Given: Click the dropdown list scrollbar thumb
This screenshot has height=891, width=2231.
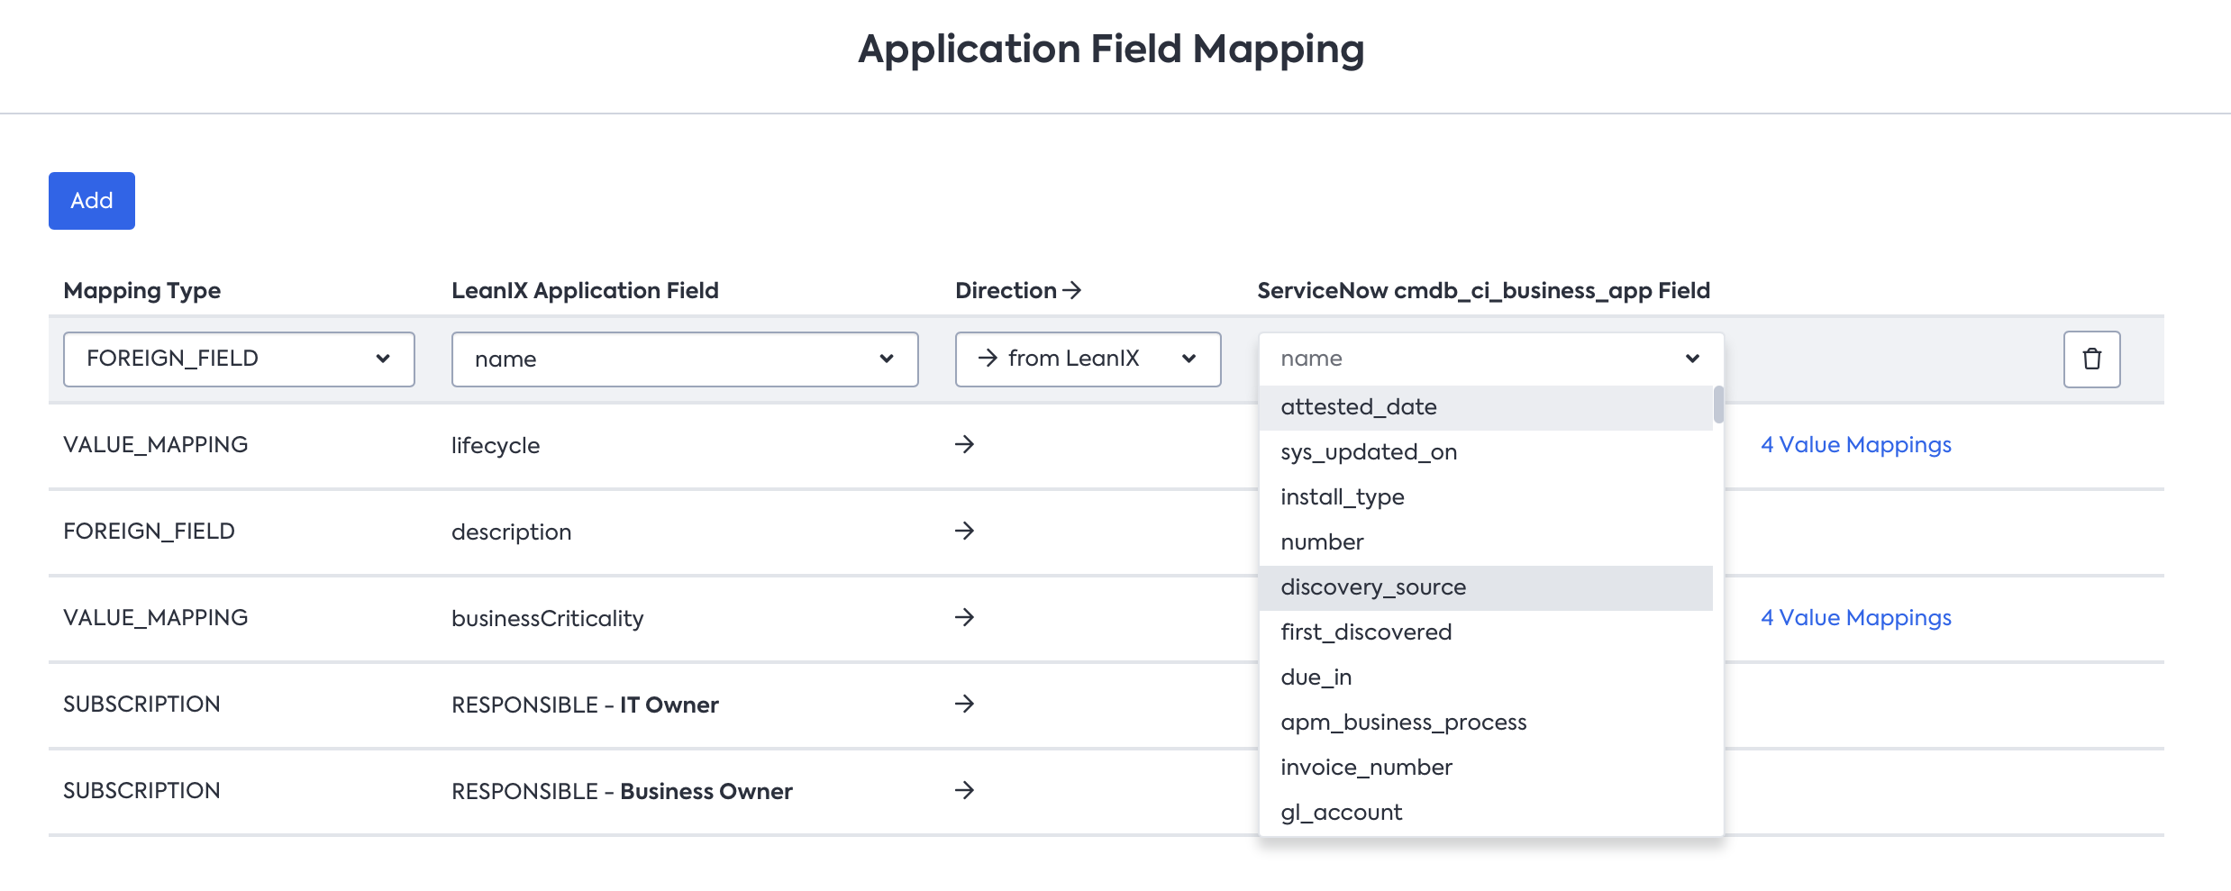Looking at the screenshot, I should 1718,405.
